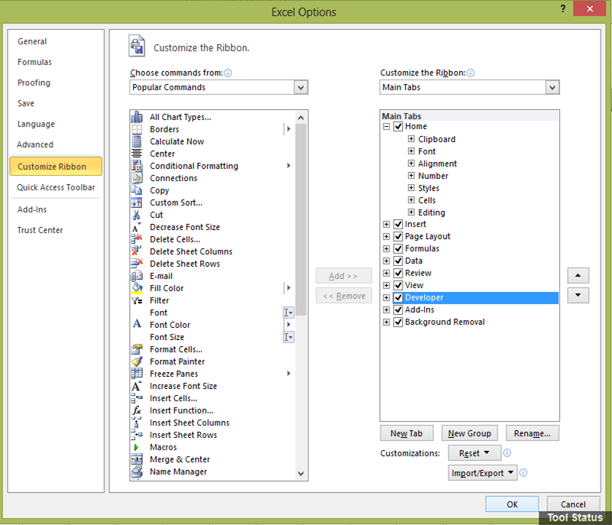Toggle the Background Removal checkbox
The width and height of the screenshot is (612, 525).
[x=398, y=322]
